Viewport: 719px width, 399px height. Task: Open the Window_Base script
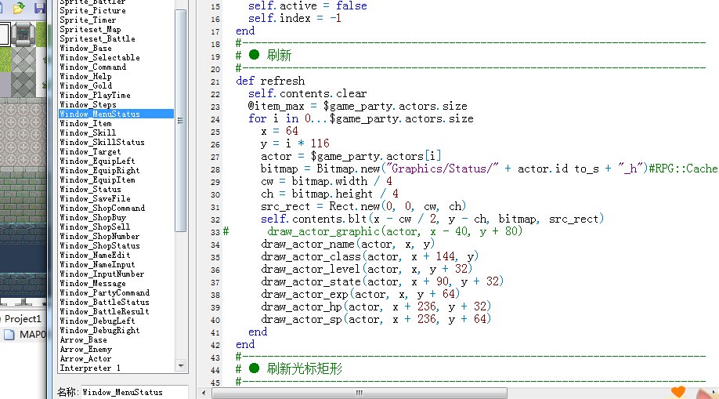click(85, 49)
